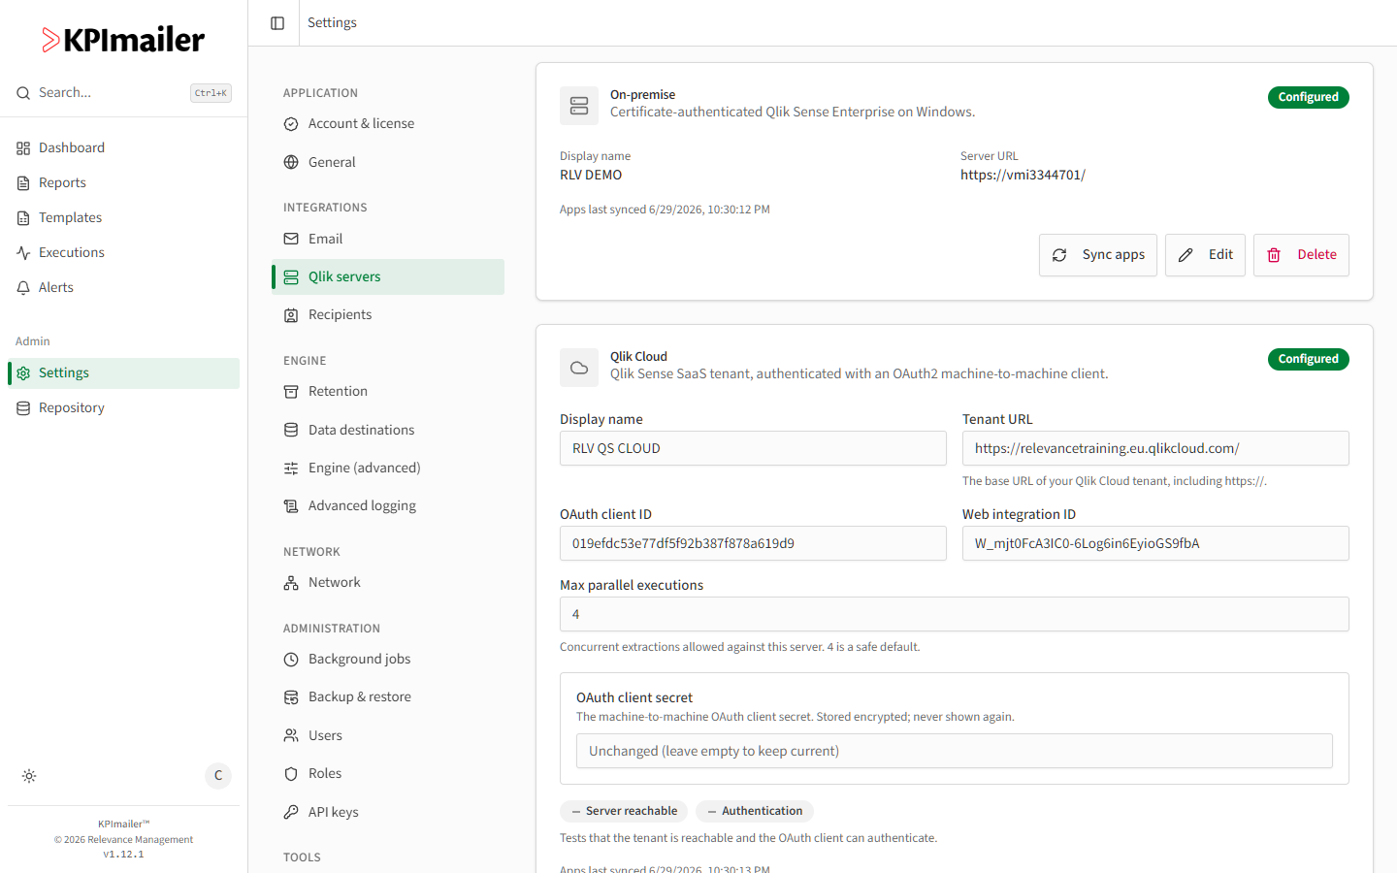The height and width of the screenshot is (873, 1397).
Task: Click the Roles shield icon
Action: click(x=291, y=774)
